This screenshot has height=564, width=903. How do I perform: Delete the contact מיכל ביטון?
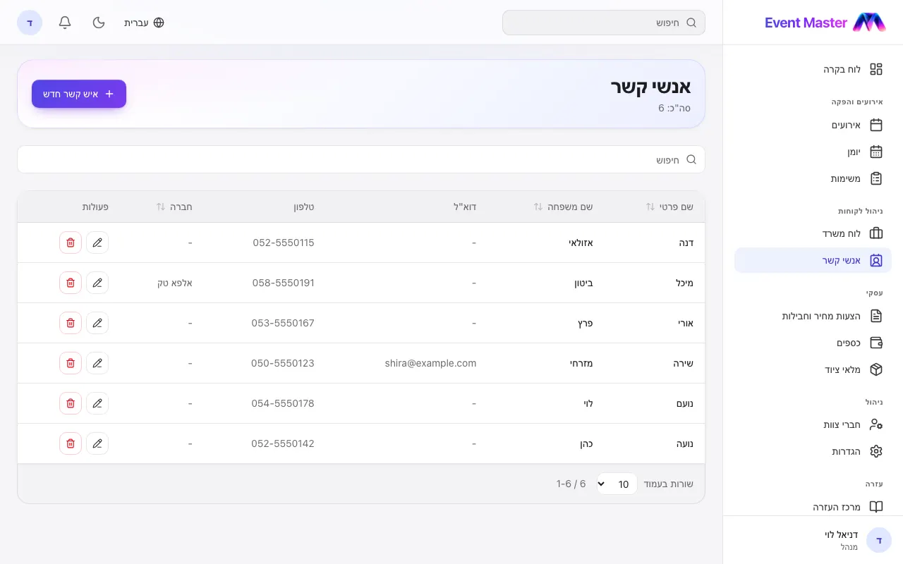point(71,283)
